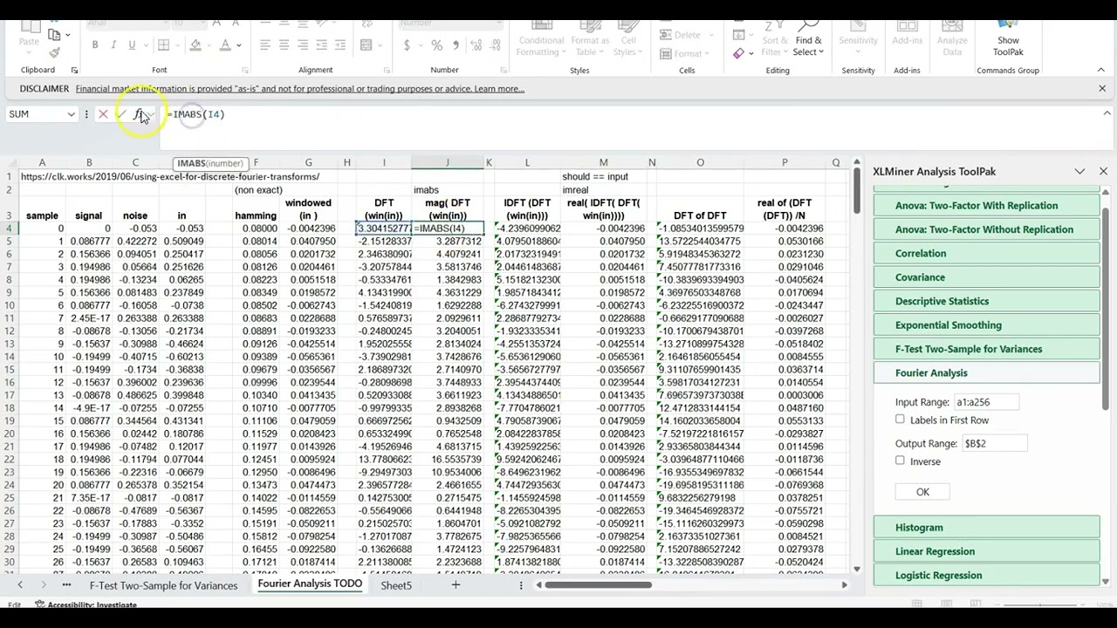Toggle Underline formatting button
This screenshot has height=628, width=1117.
pyautogui.click(x=132, y=45)
